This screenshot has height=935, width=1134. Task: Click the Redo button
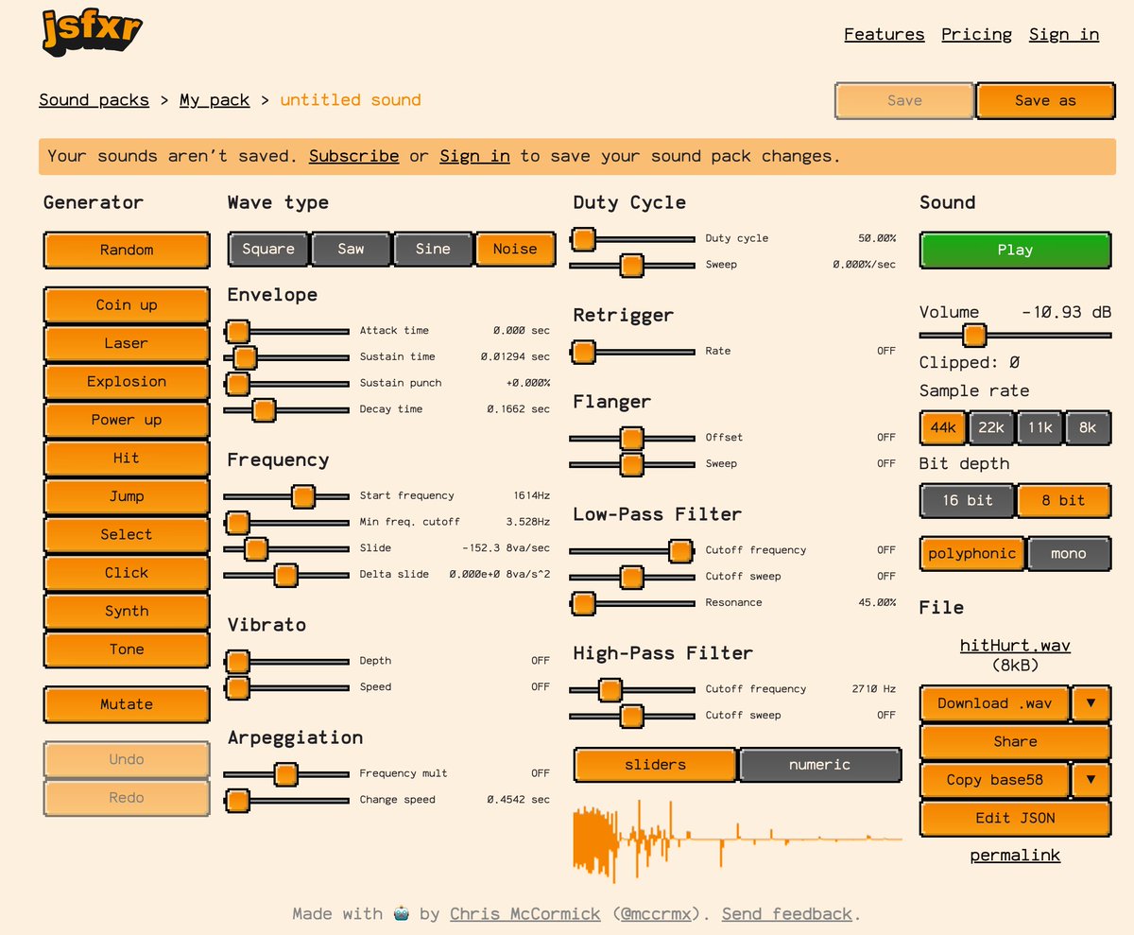[127, 798]
